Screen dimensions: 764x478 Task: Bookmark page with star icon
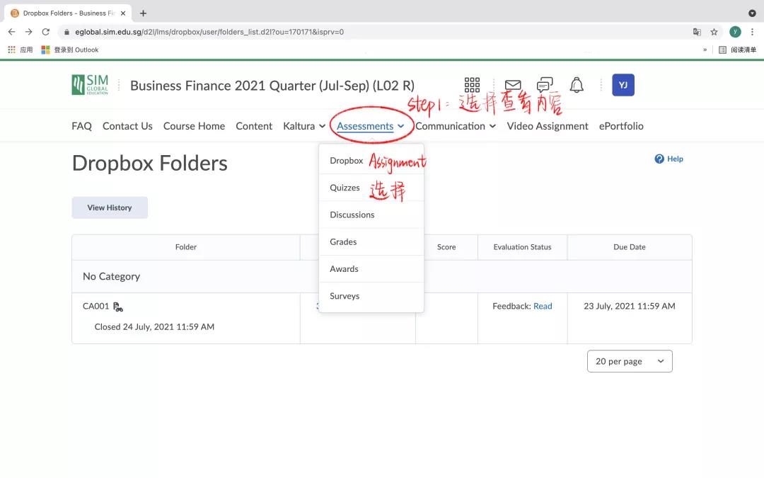[x=714, y=32]
